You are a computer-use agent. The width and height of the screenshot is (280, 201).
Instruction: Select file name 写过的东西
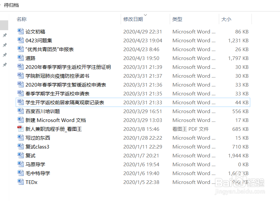coord(38,138)
